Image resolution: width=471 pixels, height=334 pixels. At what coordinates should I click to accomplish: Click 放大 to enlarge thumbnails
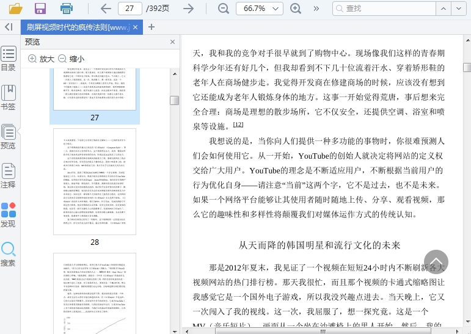tap(42, 59)
